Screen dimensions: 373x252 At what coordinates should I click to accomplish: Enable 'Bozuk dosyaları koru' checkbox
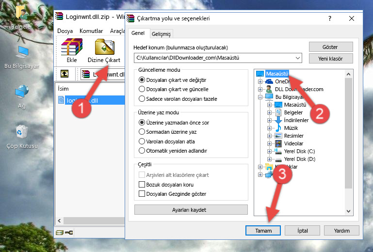tap(142, 185)
